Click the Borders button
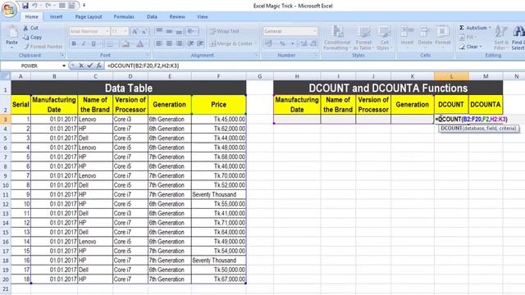This screenshot has width=525, height=295. pos(109,43)
